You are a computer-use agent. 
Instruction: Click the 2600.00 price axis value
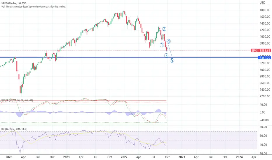pyautogui.click(x=265, y=83)
